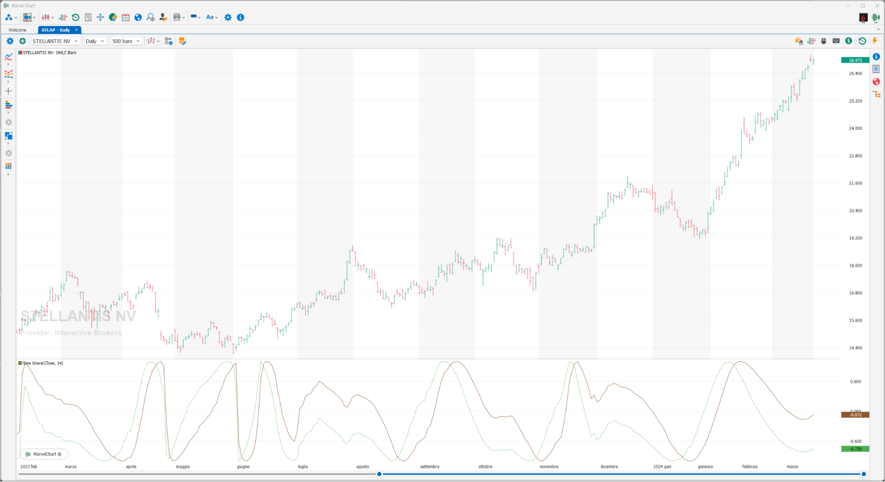Click the left handle of the range slider
The height and width of the screenshot is (482, 885).
click(379, 474)
